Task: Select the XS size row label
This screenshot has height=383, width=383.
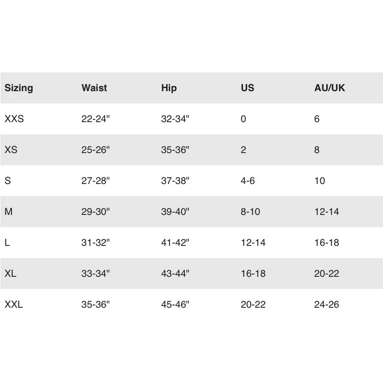Action: [11, 150]
